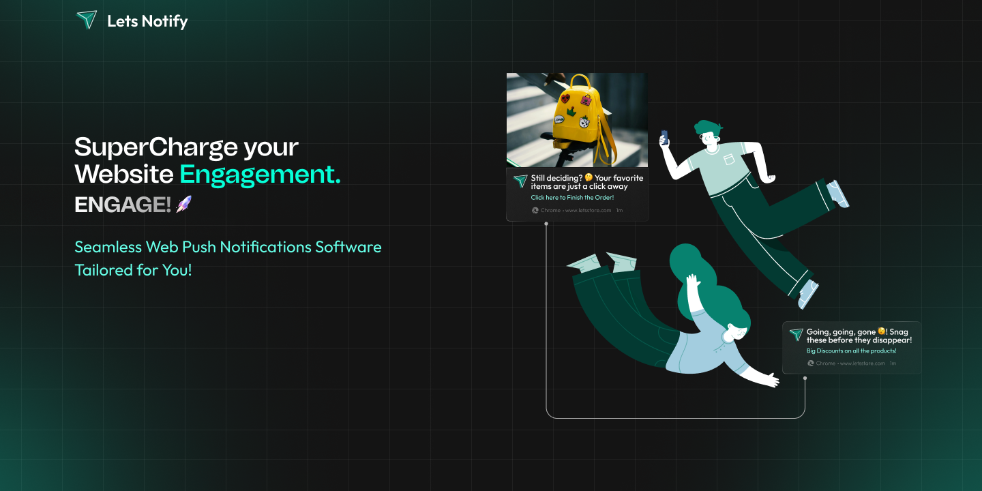The height and width of the screenshot is (491, 982).
Task: Click the teal "Engagement." headline word
Action: [260, 175]
